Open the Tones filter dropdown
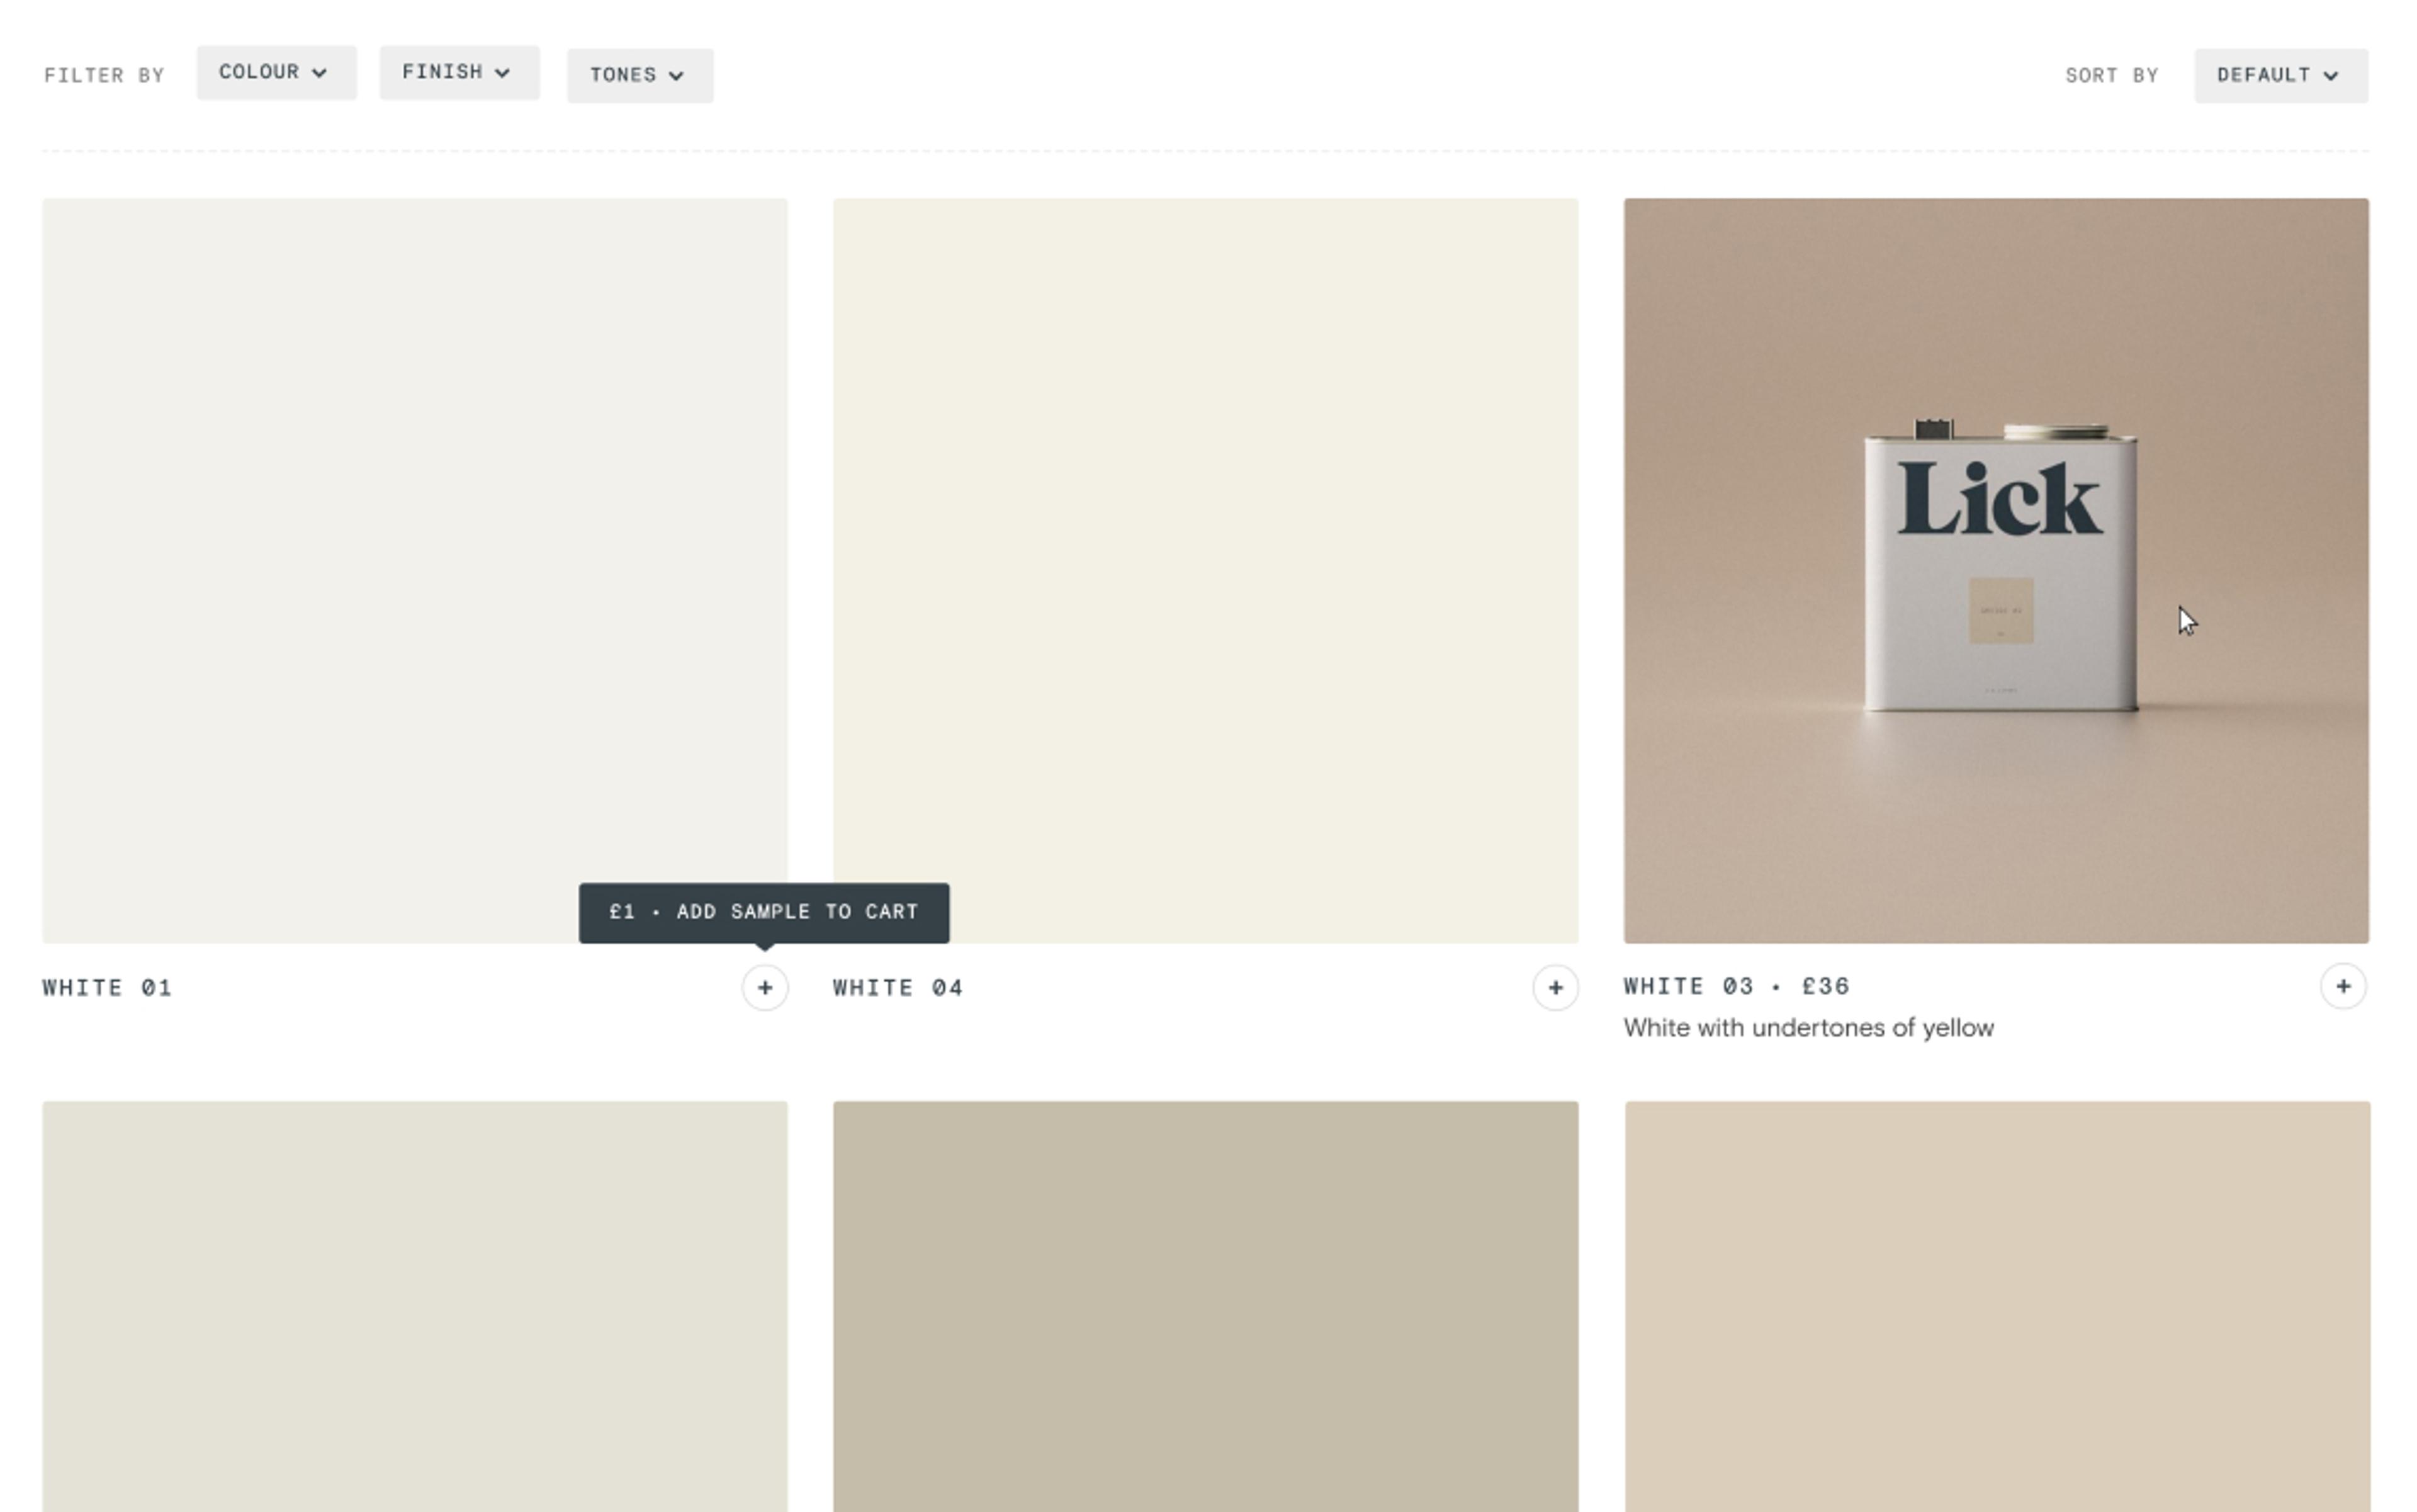 pos(640,76)
